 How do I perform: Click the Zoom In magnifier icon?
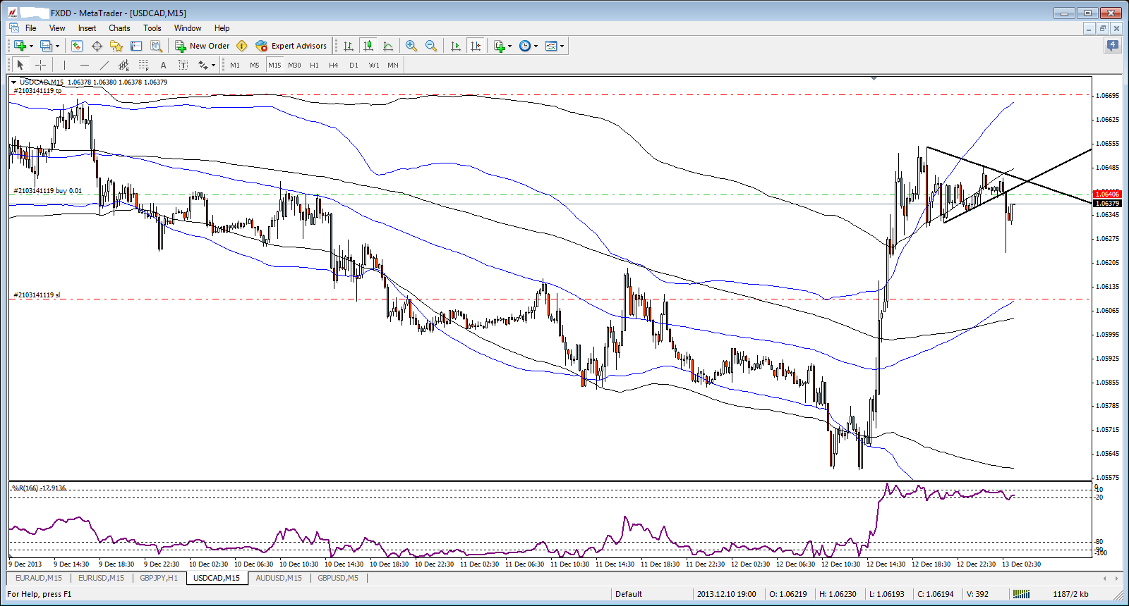tap(411, 46)
